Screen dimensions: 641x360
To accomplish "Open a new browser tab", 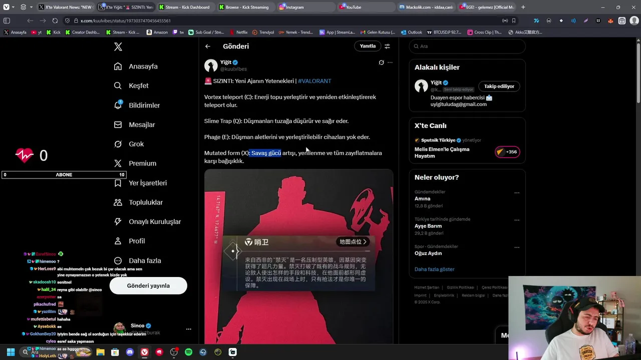I will 523,7.
